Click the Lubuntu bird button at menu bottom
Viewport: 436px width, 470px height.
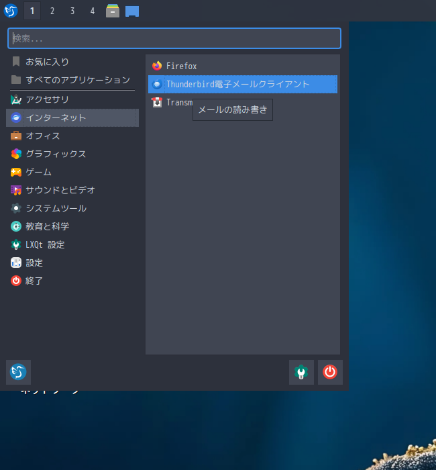point(18,372)
